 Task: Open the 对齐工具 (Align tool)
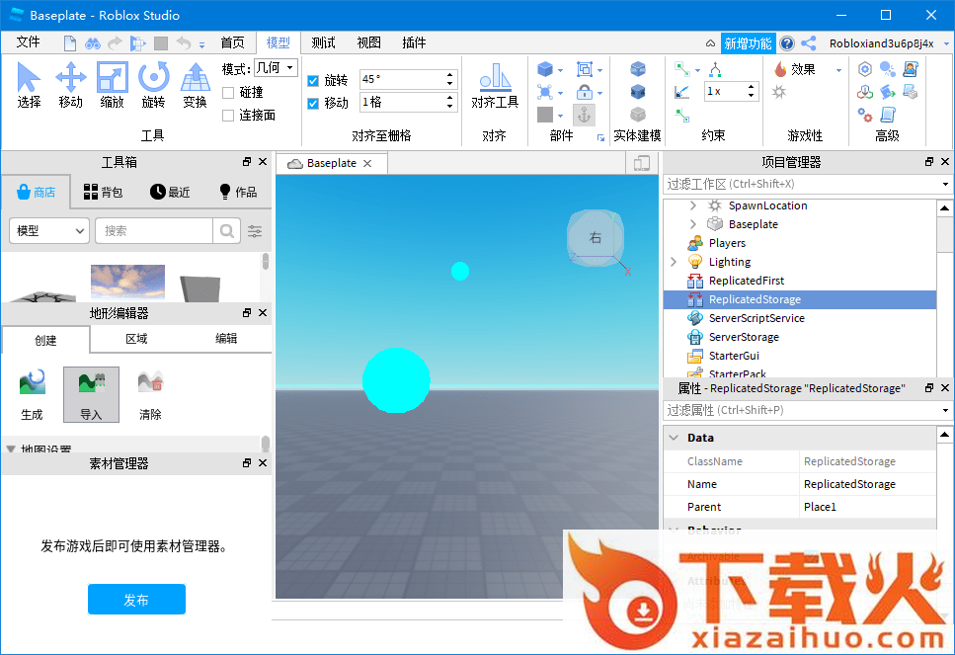pos(494,85)
